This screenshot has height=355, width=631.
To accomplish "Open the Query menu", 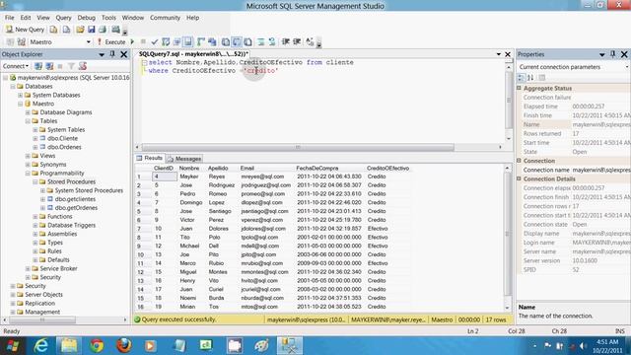I will coord(63,18).
